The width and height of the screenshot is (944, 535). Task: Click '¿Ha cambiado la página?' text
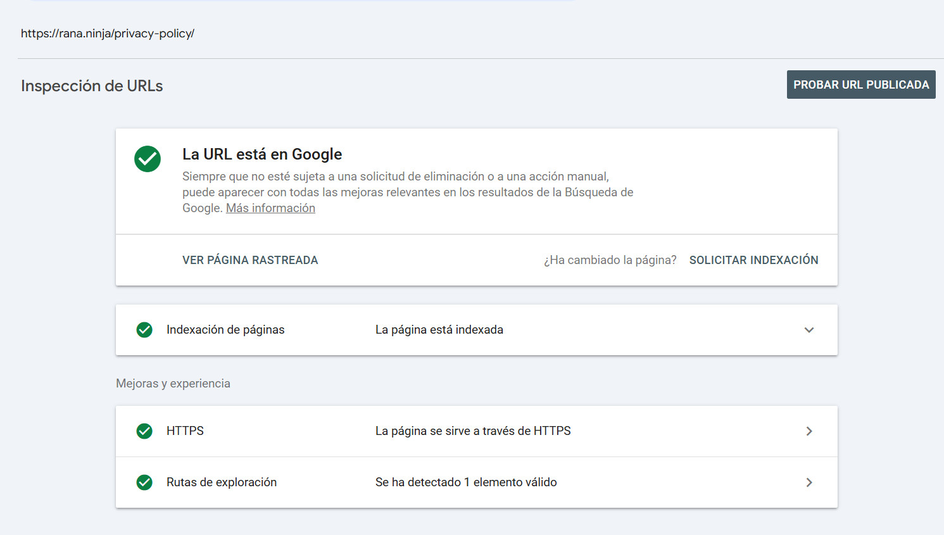[x=610, y=260]
